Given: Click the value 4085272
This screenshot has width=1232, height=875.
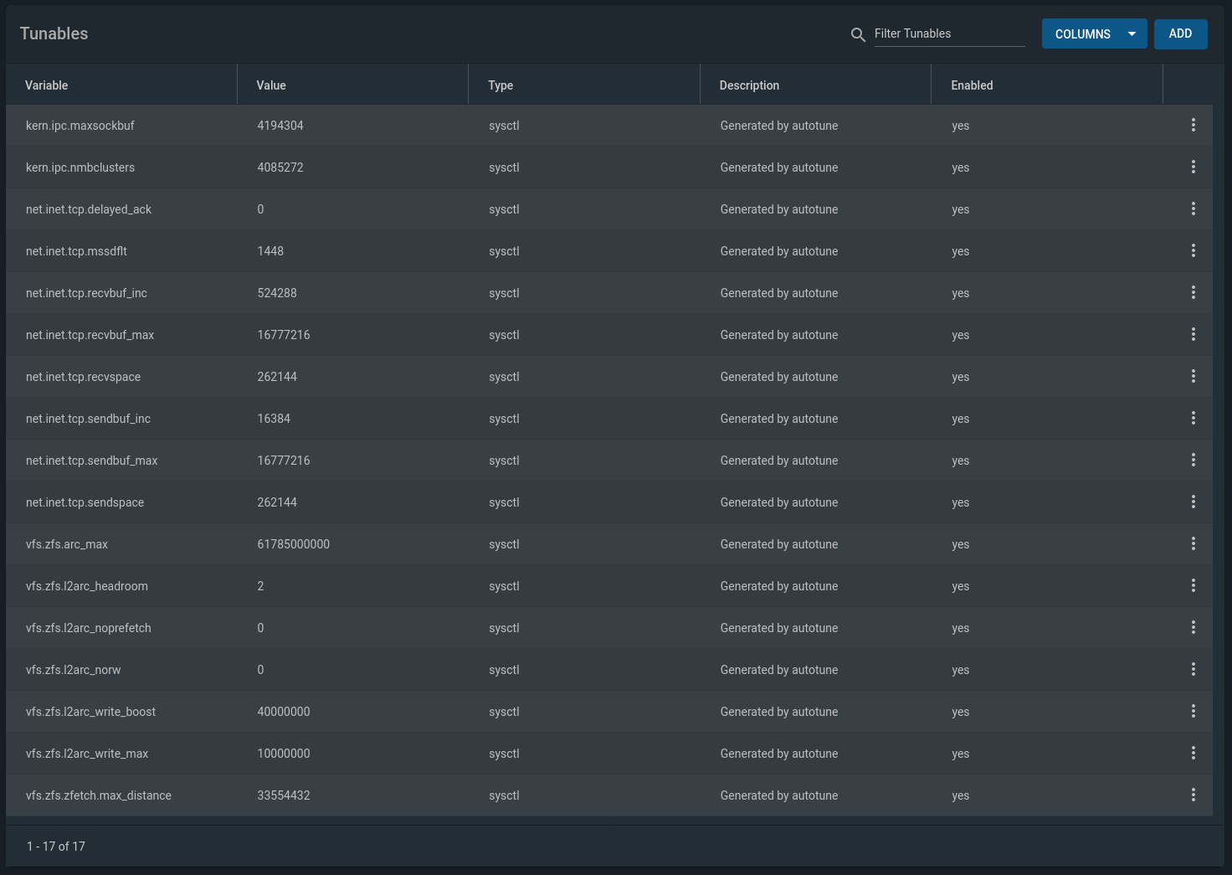Looking at the screenshot, I should [280, 167].
